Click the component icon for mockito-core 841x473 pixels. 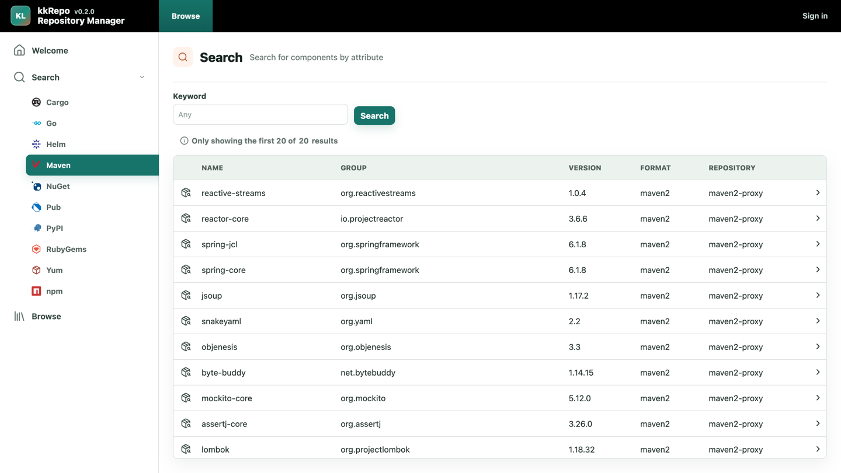pyautogui.click(x=186, y=398)
